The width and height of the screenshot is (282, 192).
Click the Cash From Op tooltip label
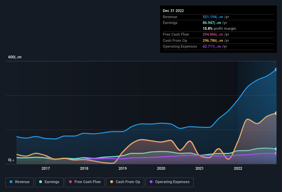click(175, 40)
